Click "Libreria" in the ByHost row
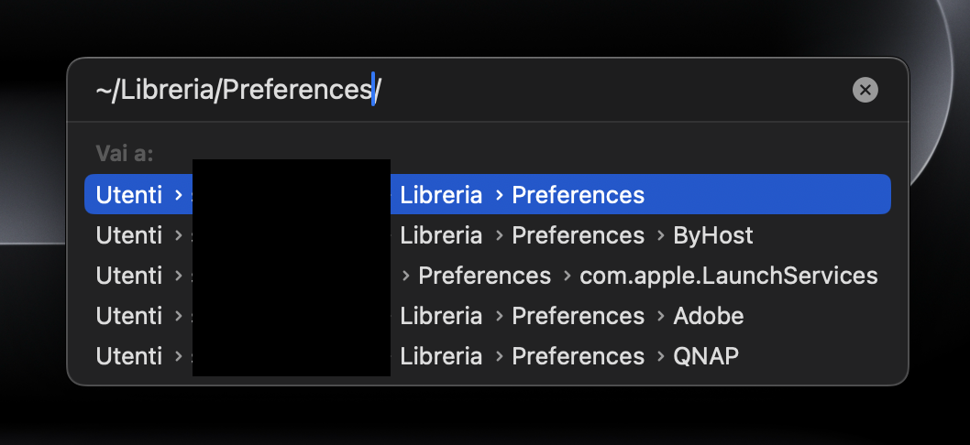This screenshot has width=970, height=445. coord(441,235)
